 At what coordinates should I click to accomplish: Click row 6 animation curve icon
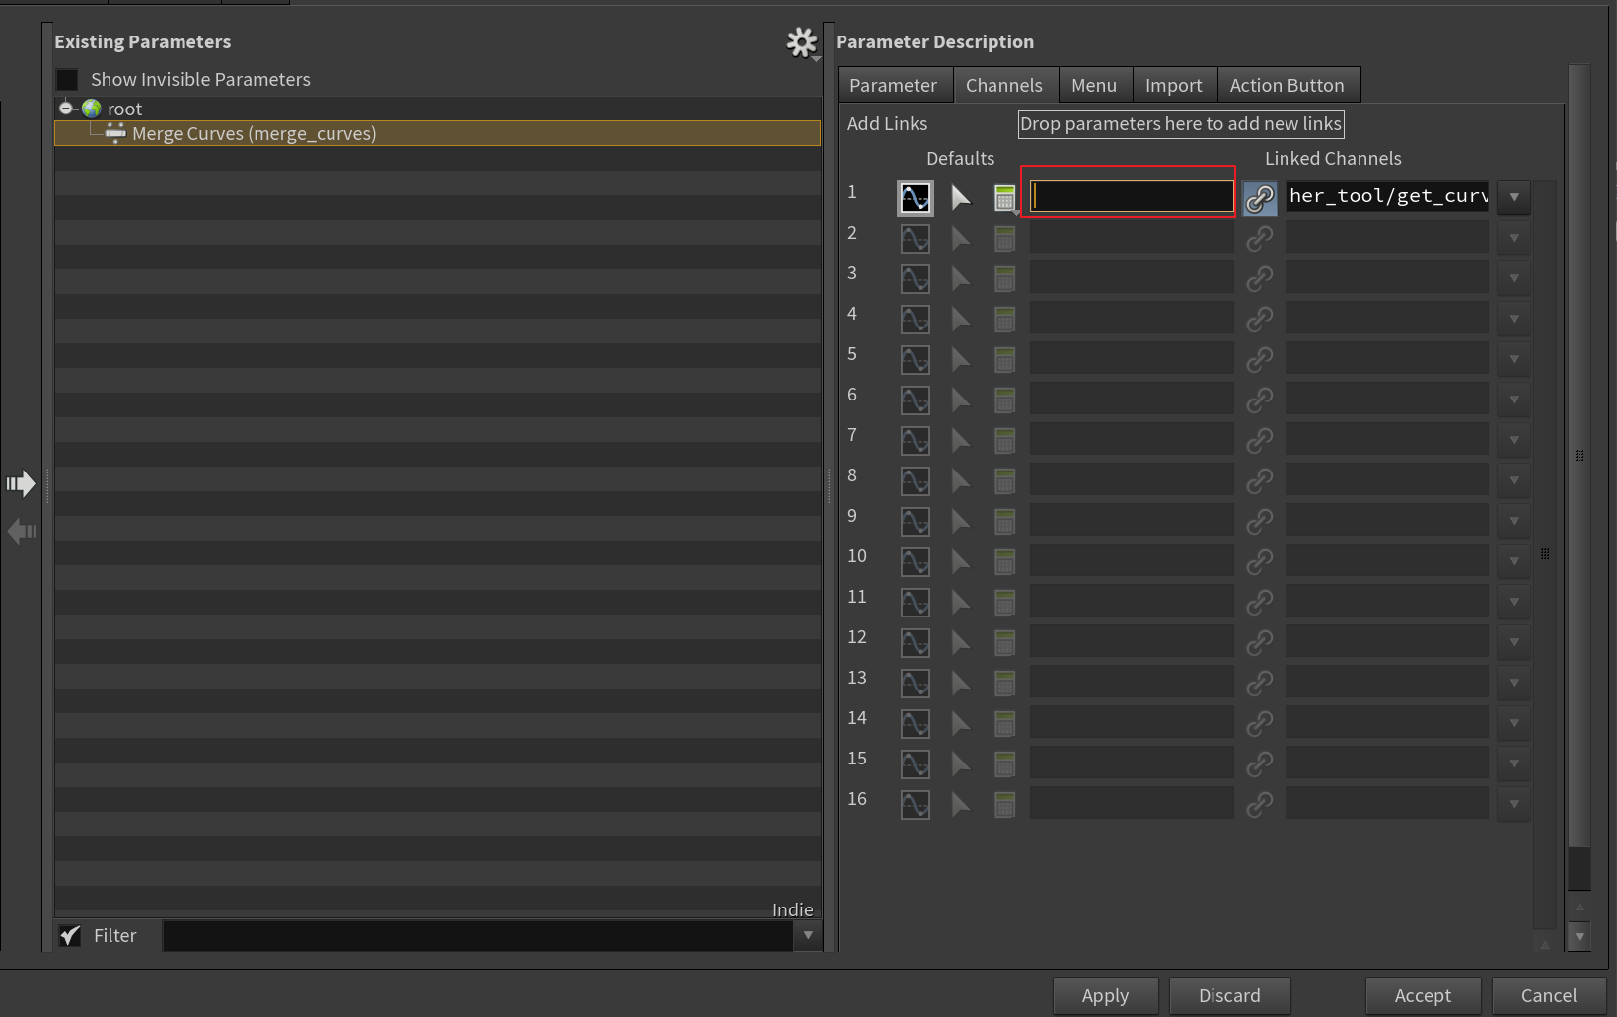point(916,400)
